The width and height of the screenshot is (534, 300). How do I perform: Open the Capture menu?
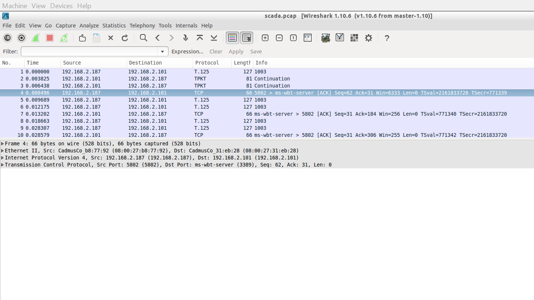click(66, 26)
